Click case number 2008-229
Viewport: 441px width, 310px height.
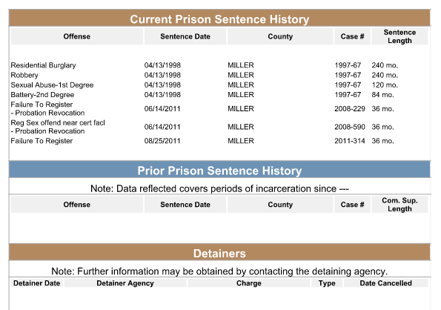tap(350, 108)
